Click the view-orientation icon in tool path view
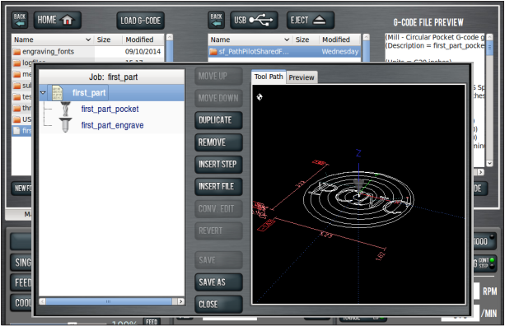505x326 pixels. (x=260, y=96)
